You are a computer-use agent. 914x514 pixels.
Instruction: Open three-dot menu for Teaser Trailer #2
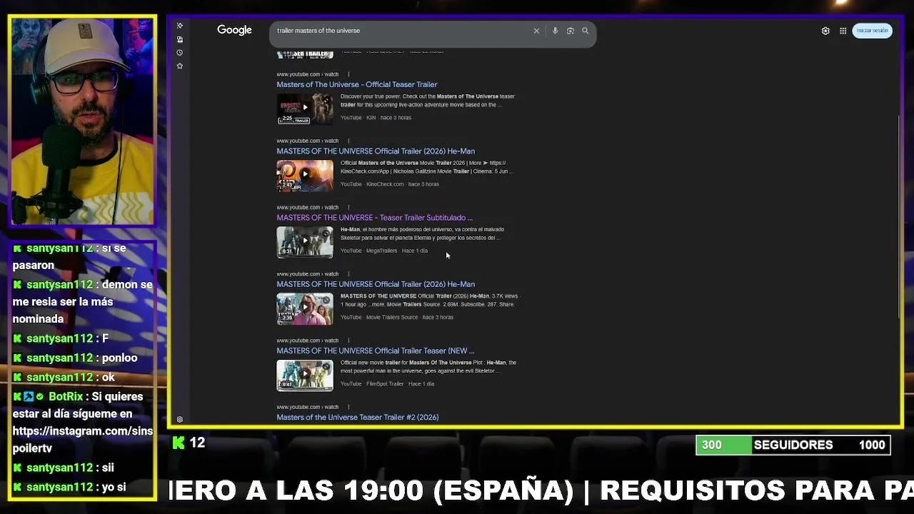tap(348, 407)
